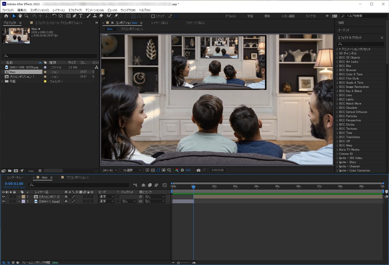Switch to the レンダーキュー tab

(x=15, y=177)
